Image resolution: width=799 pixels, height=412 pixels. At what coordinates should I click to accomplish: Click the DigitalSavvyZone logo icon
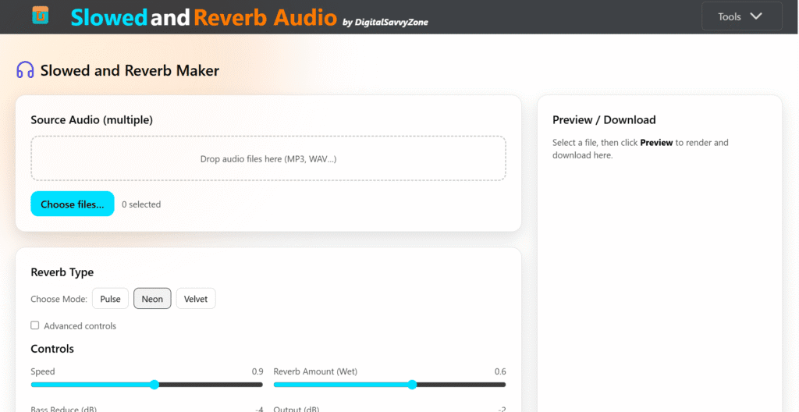pos(41,16)
